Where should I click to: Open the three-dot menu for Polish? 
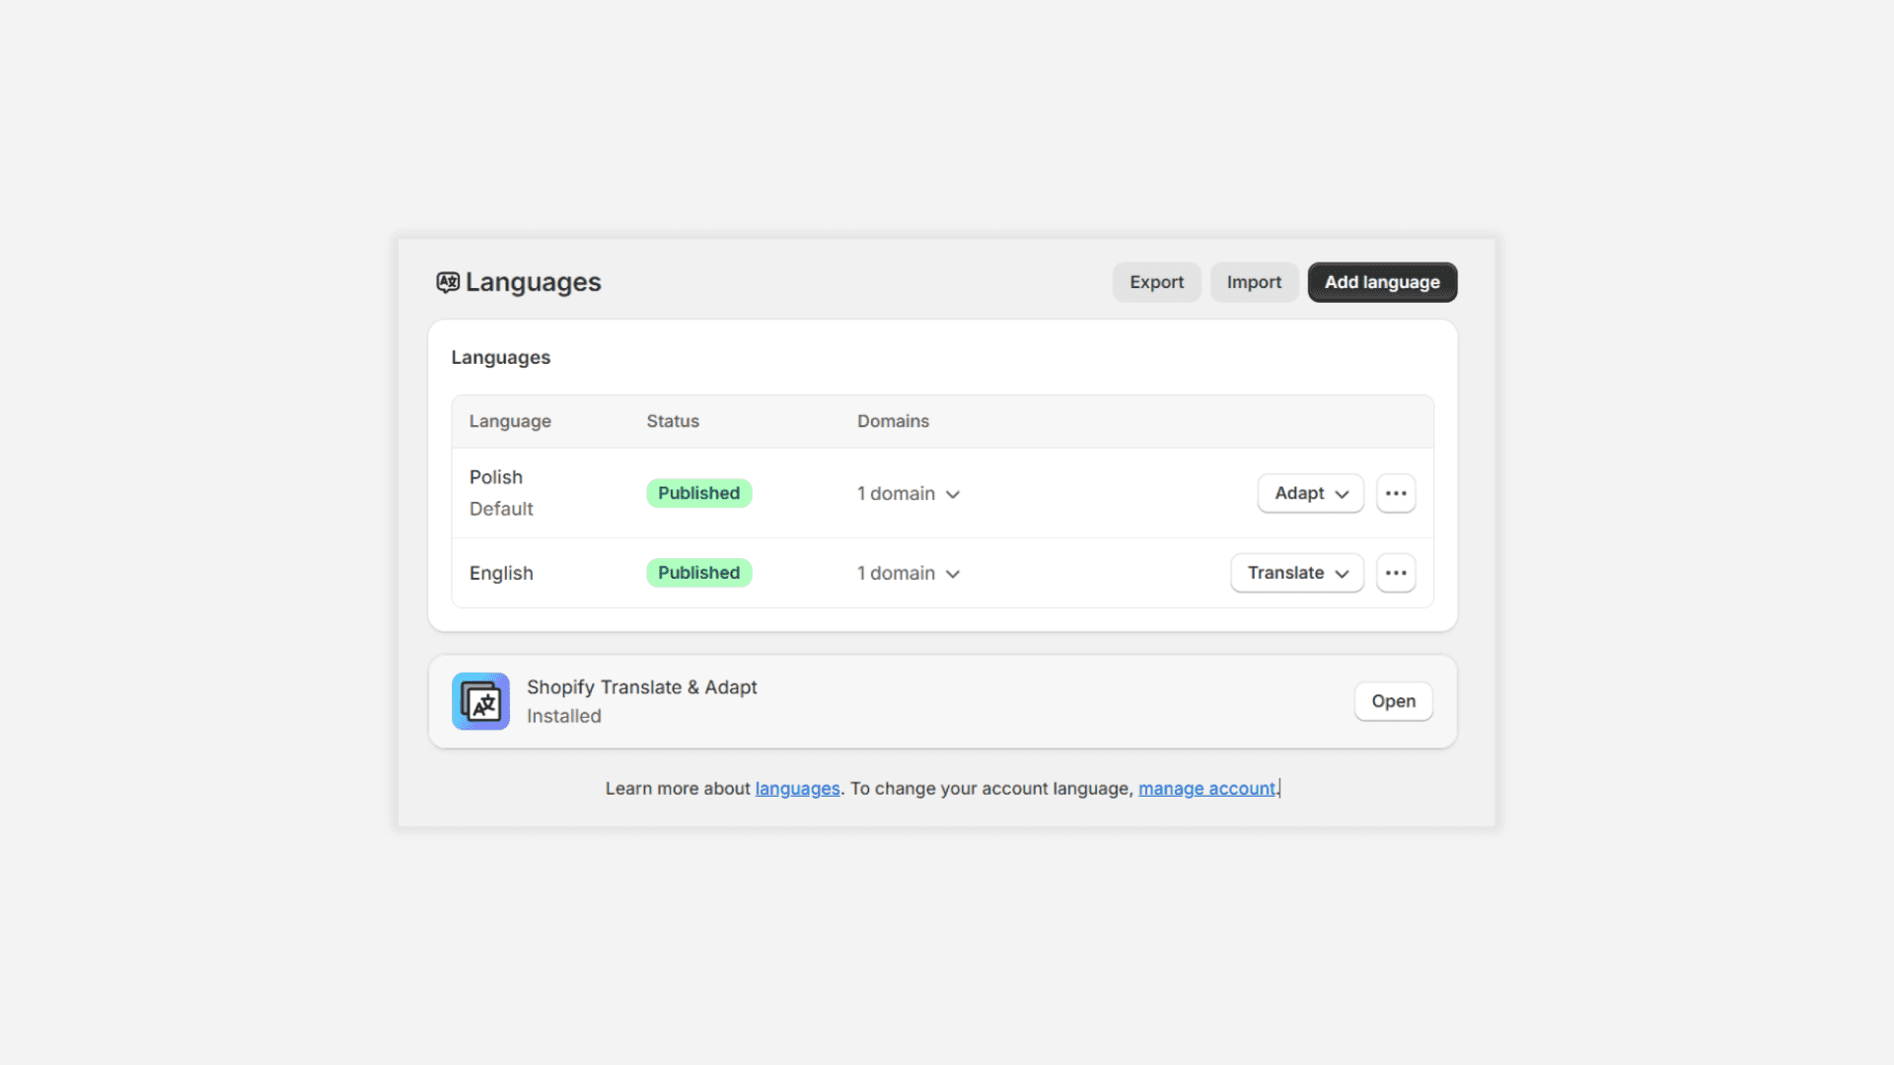pos(1396,493)
